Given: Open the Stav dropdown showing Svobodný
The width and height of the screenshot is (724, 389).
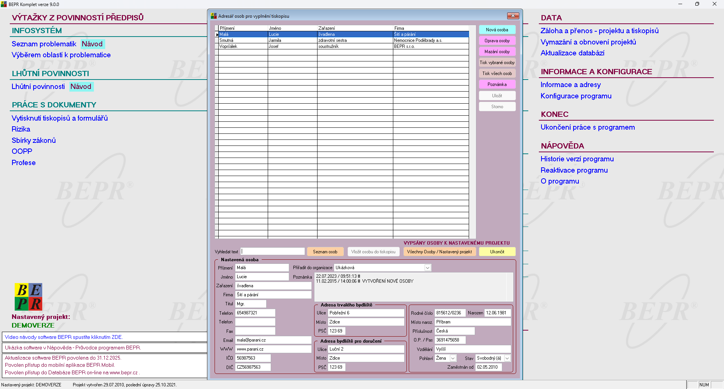Looking at the screenshot, I should (508, 358).
